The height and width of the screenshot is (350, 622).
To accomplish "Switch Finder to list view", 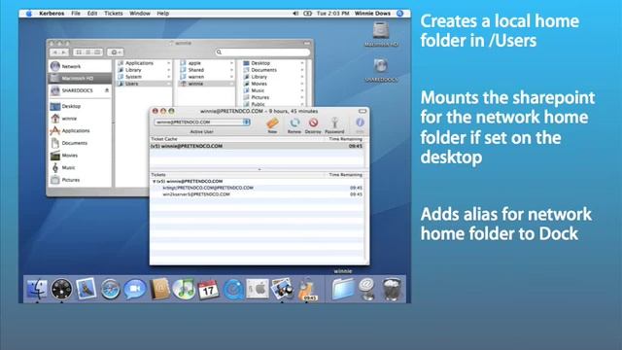I will [88, 52].
